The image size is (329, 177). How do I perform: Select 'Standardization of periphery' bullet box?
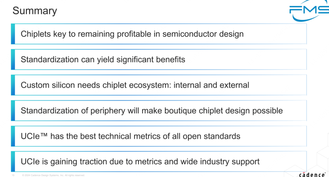[159, 111]
